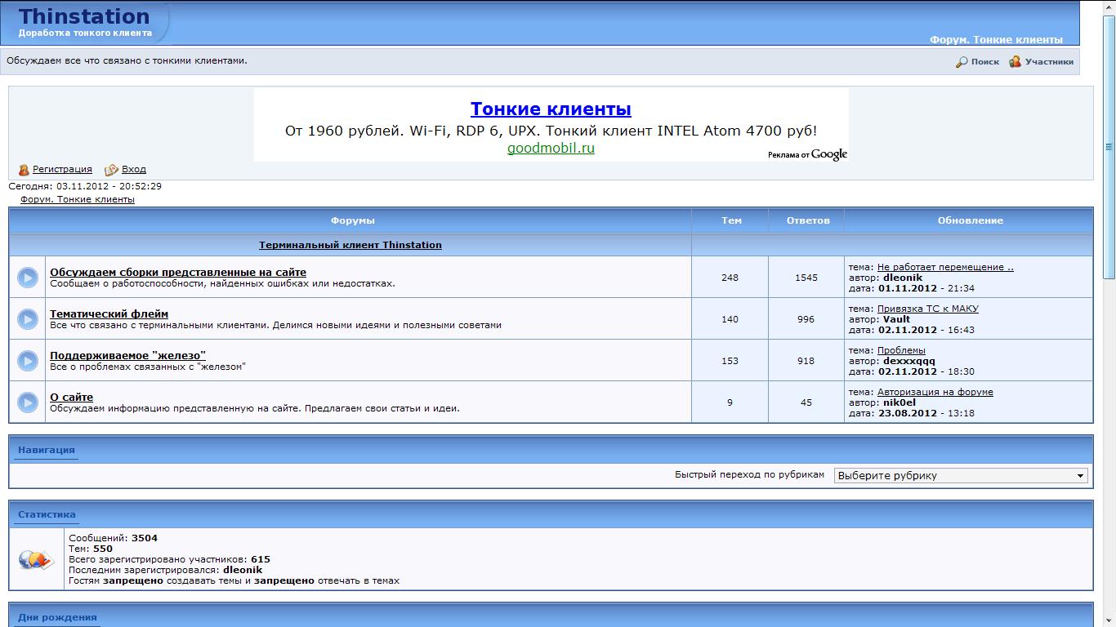This screenshot has height=627, width=1116.
Task: Click forum icon for Поддерживаемое железо row
Action: click(x=28, y=361)
